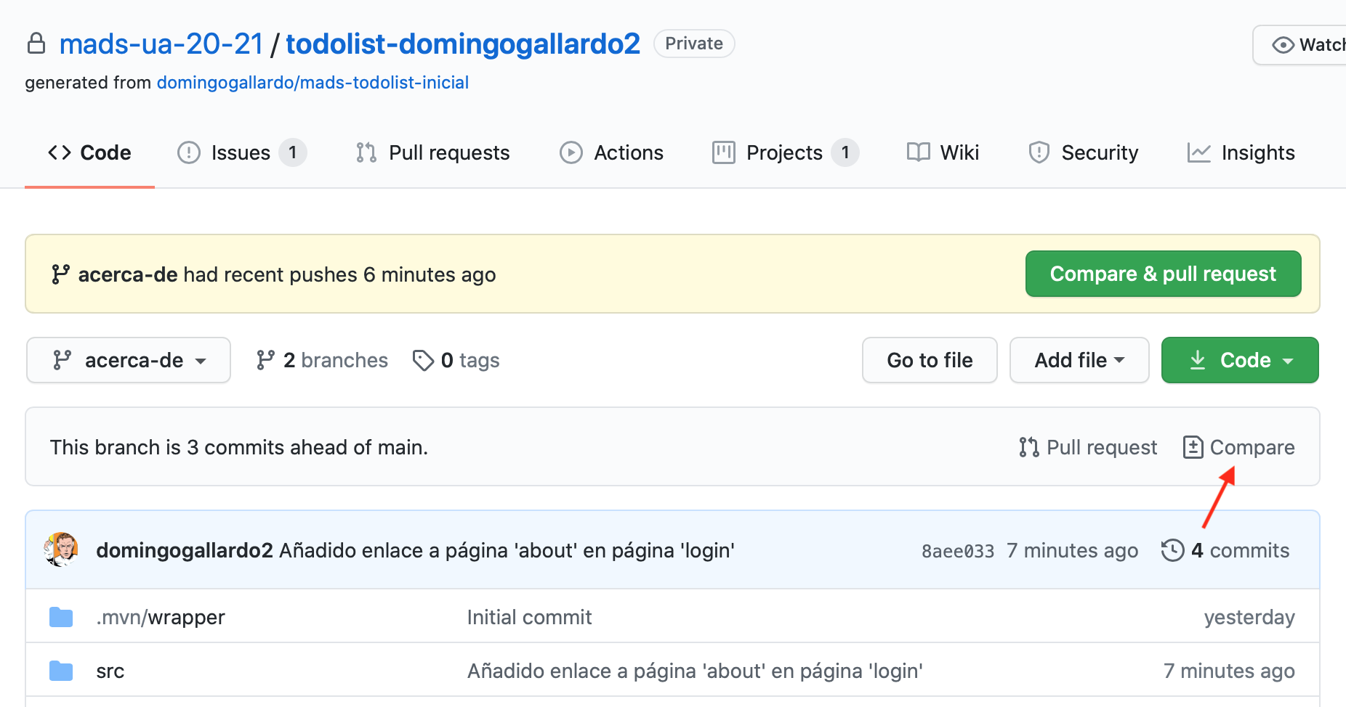Click the Projects count badge
Viewport: 1346px width, 707px height.
pyautogui.click(x=845, y=152)
